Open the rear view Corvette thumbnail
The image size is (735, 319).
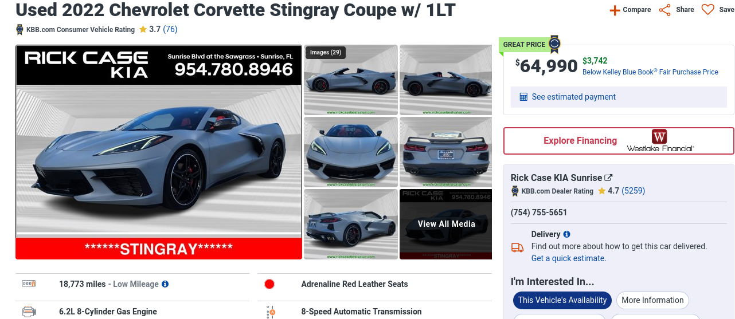pyautogui.click(x=446, y=152)
